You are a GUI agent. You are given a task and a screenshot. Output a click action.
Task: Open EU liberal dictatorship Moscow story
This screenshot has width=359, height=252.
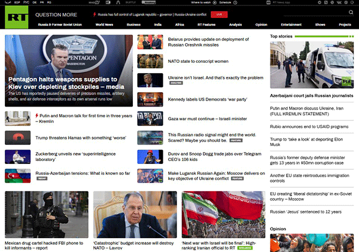point(311,196)
